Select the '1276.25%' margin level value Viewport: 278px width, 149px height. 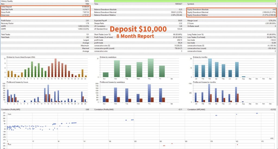coord(272,21)
